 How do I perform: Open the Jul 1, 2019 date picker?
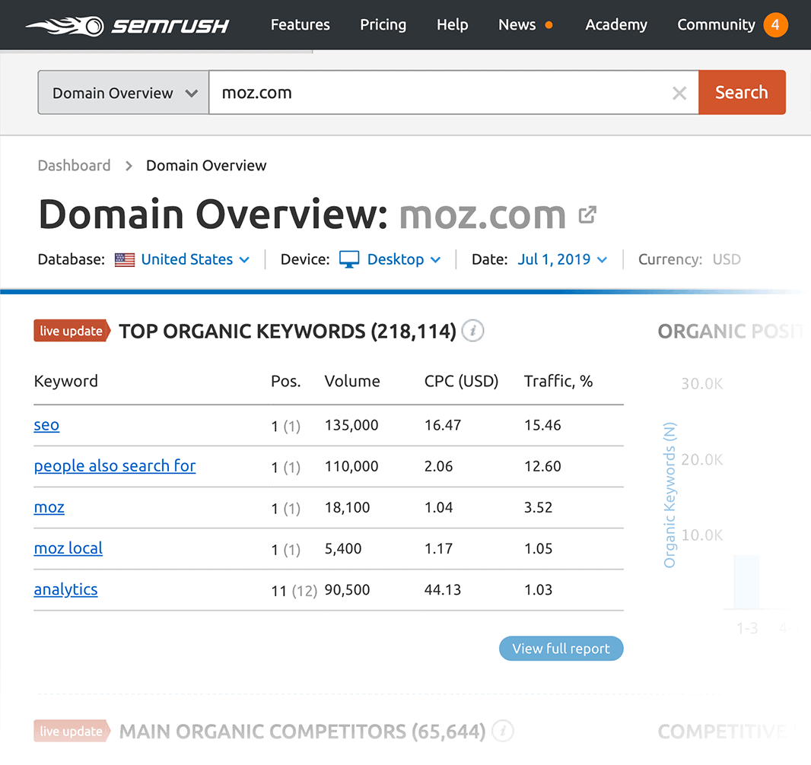tap(562, 259)
